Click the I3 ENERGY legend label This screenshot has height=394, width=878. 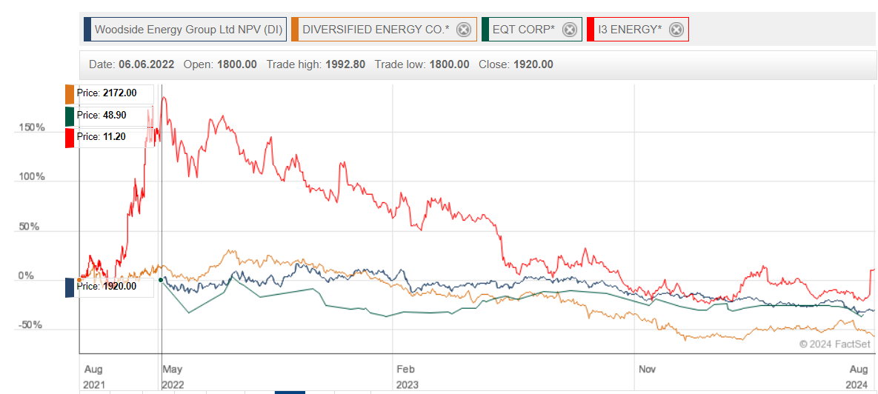point(630,30)
